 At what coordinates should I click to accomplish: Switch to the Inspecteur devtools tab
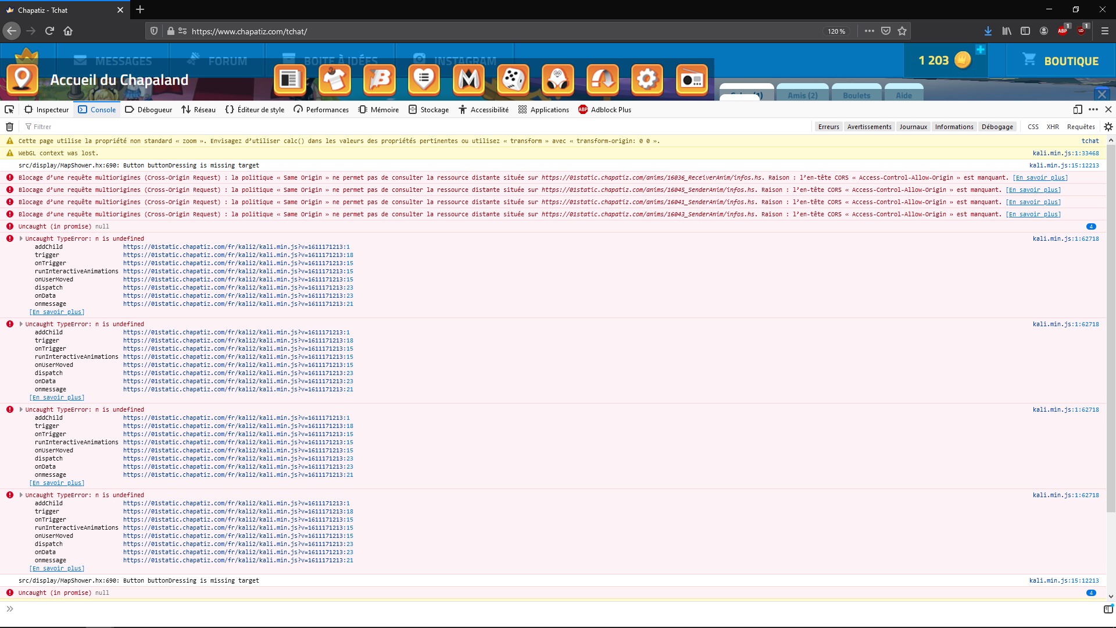tap(46, 109)
